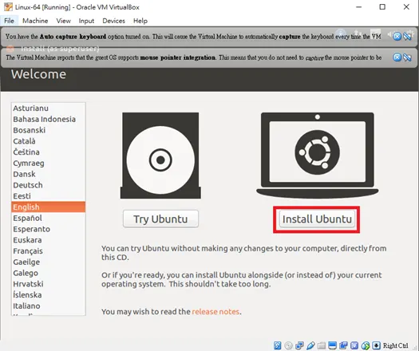Select Deutsch in the language list
Screen dimensions: 419x351
[x=49, y=185]
